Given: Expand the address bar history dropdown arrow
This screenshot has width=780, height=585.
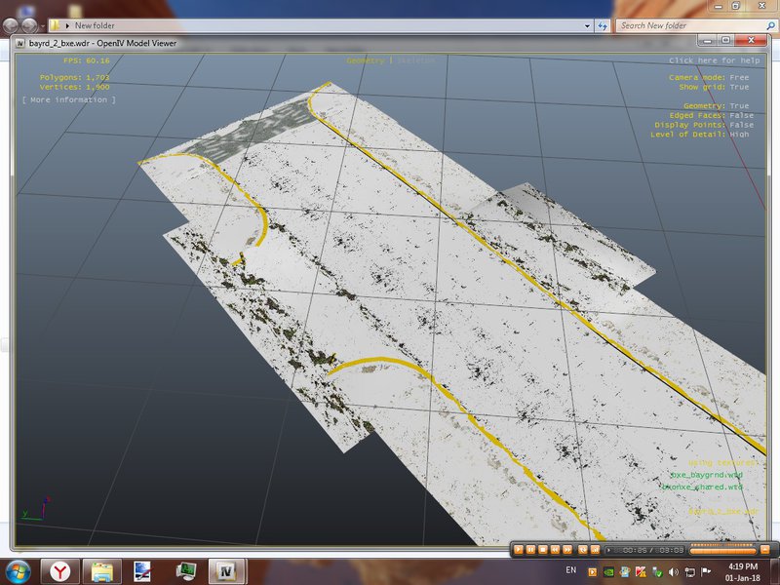Looking at the screenshot, I should click(x=588, y=26).
